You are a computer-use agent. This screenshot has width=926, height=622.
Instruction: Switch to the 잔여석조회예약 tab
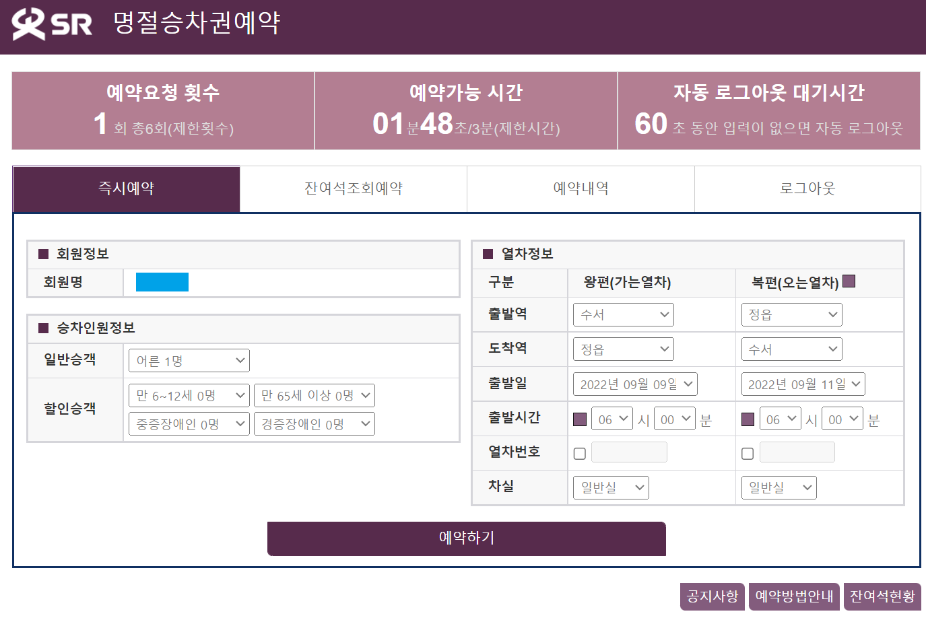(354, 188)
